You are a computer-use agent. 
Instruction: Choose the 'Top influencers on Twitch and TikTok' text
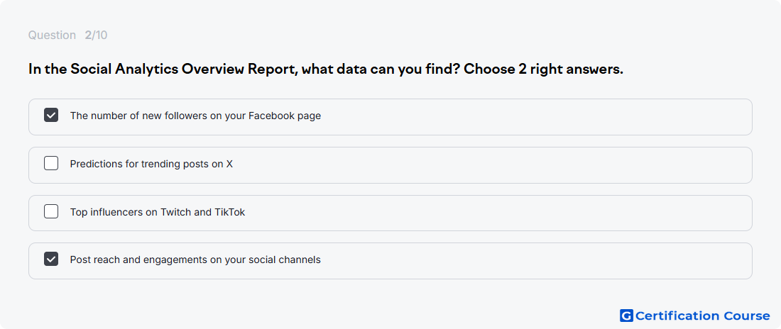[158, 212]
